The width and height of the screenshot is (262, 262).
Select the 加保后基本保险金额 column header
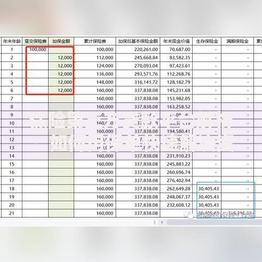coord(138,41)
